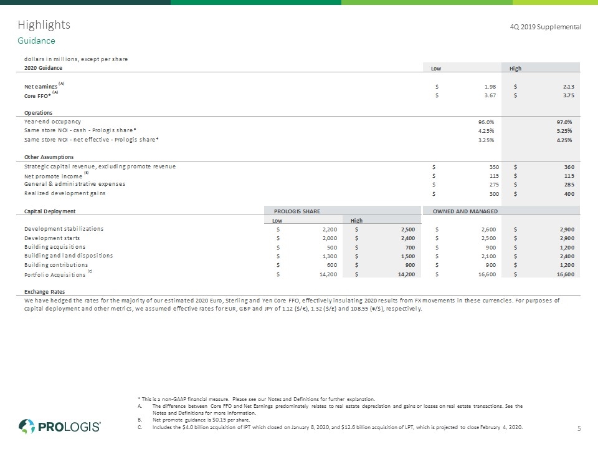This screenshot has height=449, width=598.
Task: Click the non-GAAP financial measure footnote
Action: [x=256, y=399]
